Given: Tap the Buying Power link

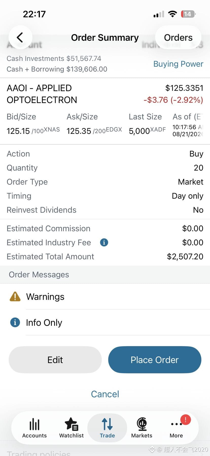Looking at the screenshot, I should [x=178, y=64].
